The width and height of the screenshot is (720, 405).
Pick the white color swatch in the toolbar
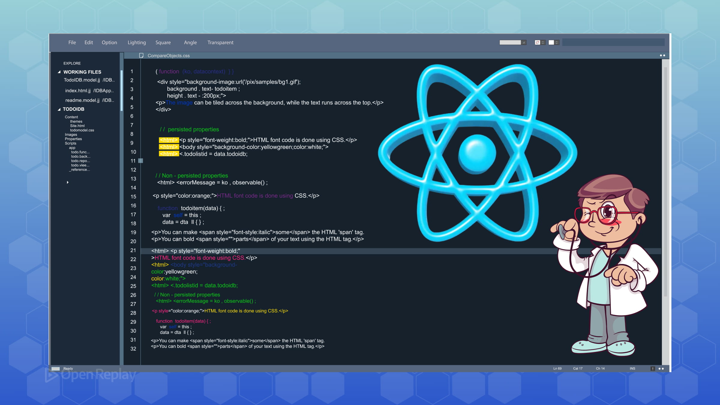[x=551, y=42]
